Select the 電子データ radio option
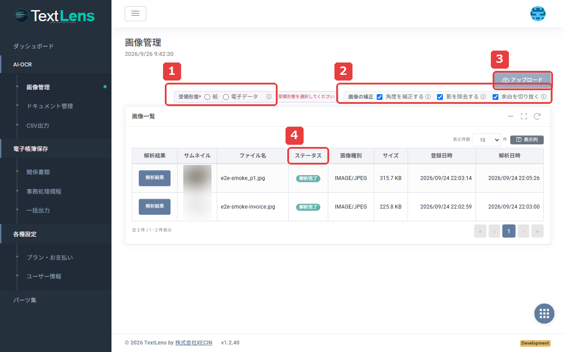This screenshot has height=352, width=564. [x=226, y=97]
